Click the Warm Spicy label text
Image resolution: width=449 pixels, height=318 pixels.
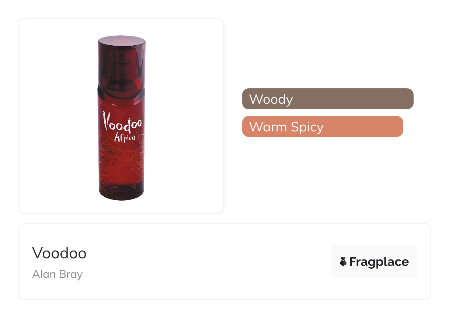286,127
